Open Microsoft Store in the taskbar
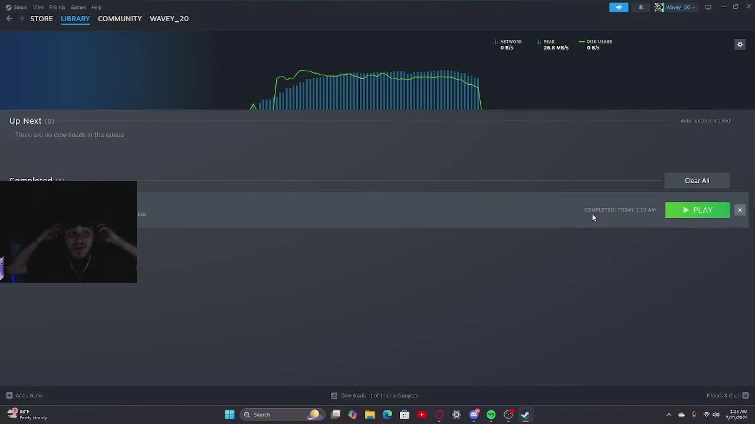Viewport: 755px width, 424px height. (405, 415)
